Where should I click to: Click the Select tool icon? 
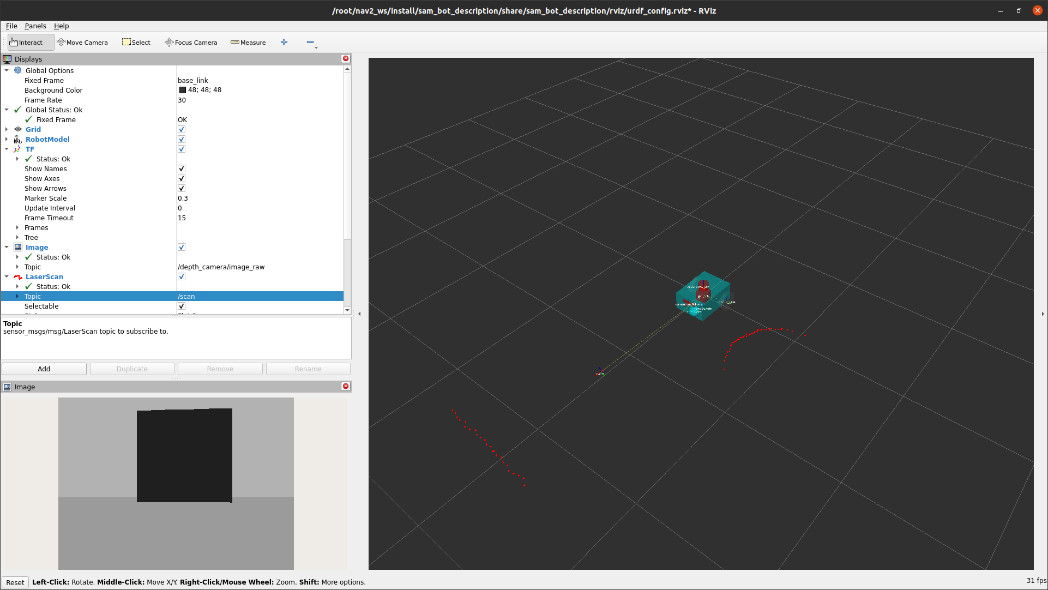tap(127, 42)
